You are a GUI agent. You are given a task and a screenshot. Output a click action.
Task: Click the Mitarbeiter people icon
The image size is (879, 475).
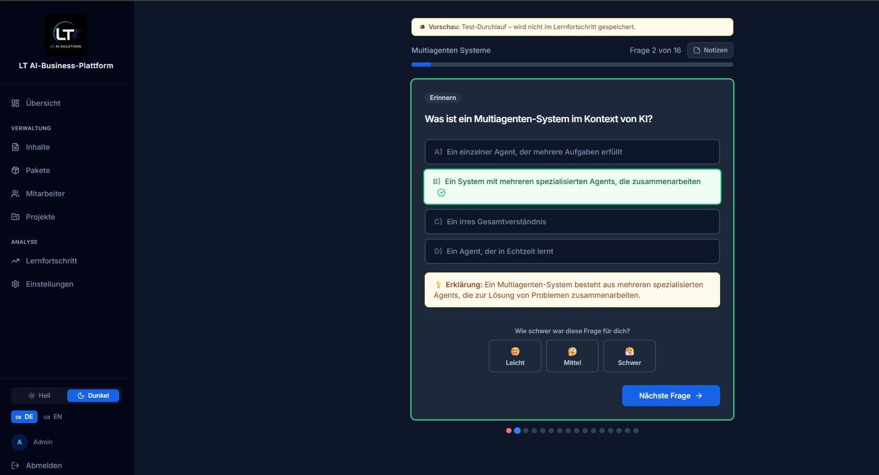[x=15, y=194]
